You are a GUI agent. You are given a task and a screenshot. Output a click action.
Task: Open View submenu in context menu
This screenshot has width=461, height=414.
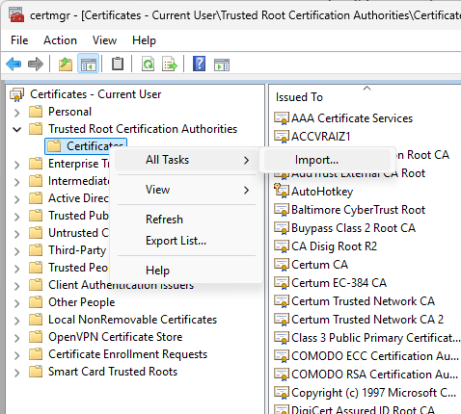(x=186, y=190)
